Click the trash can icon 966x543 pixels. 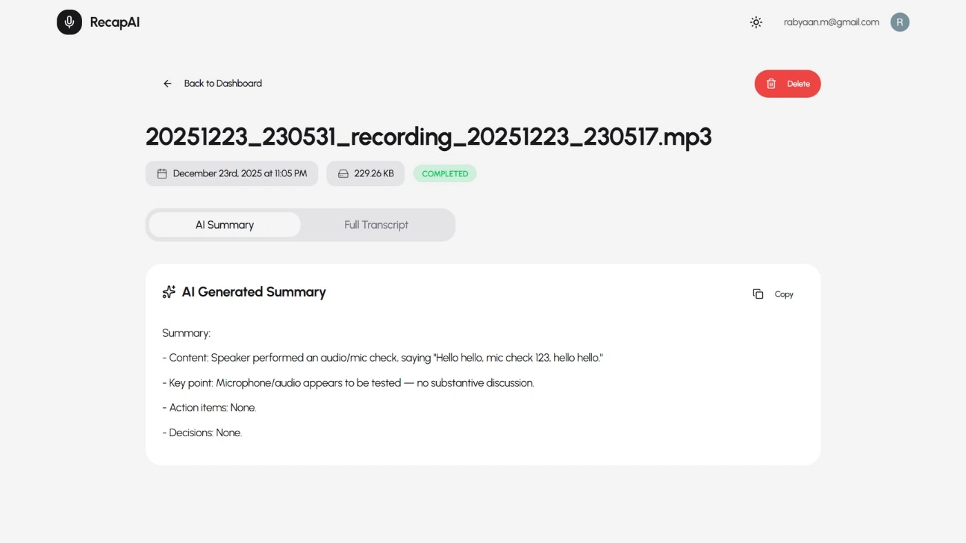771,83
